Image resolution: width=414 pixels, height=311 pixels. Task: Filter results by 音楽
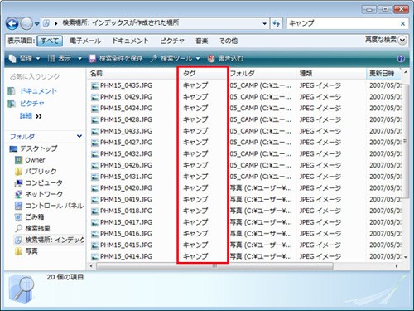point(202,41)
